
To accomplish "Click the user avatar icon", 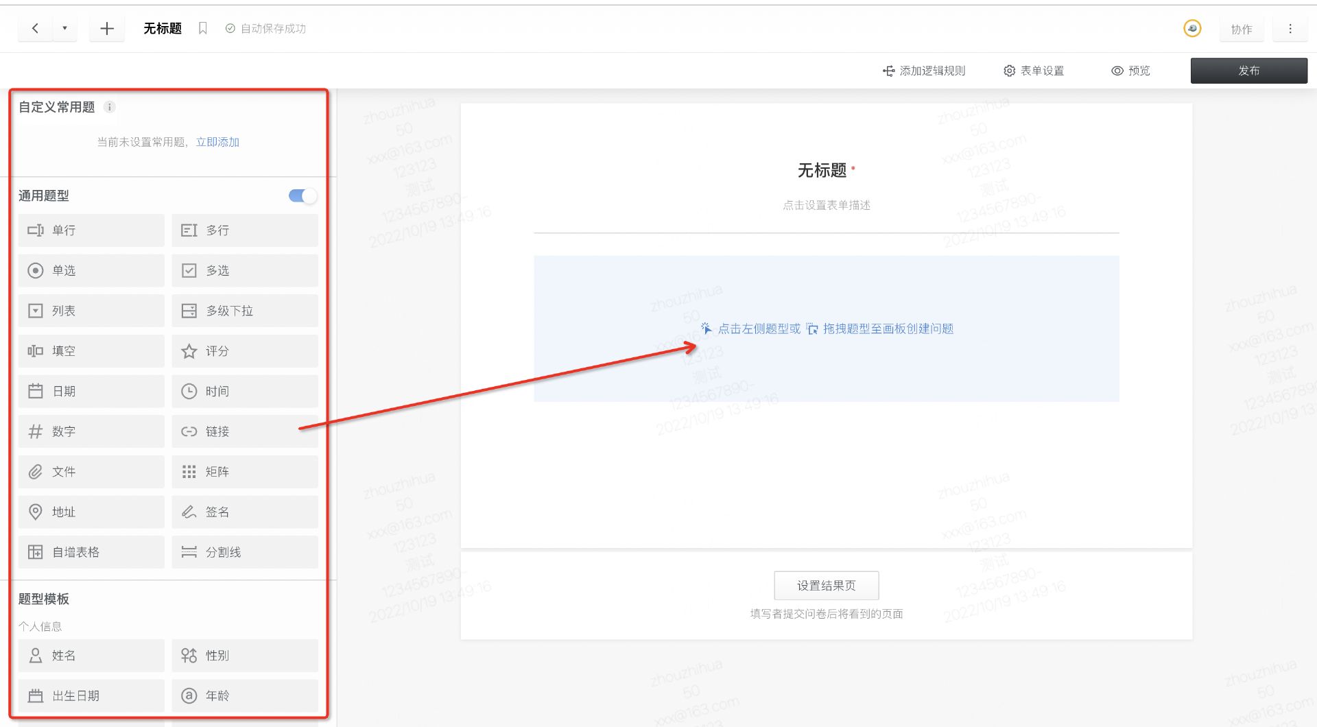I will 1192,28.
